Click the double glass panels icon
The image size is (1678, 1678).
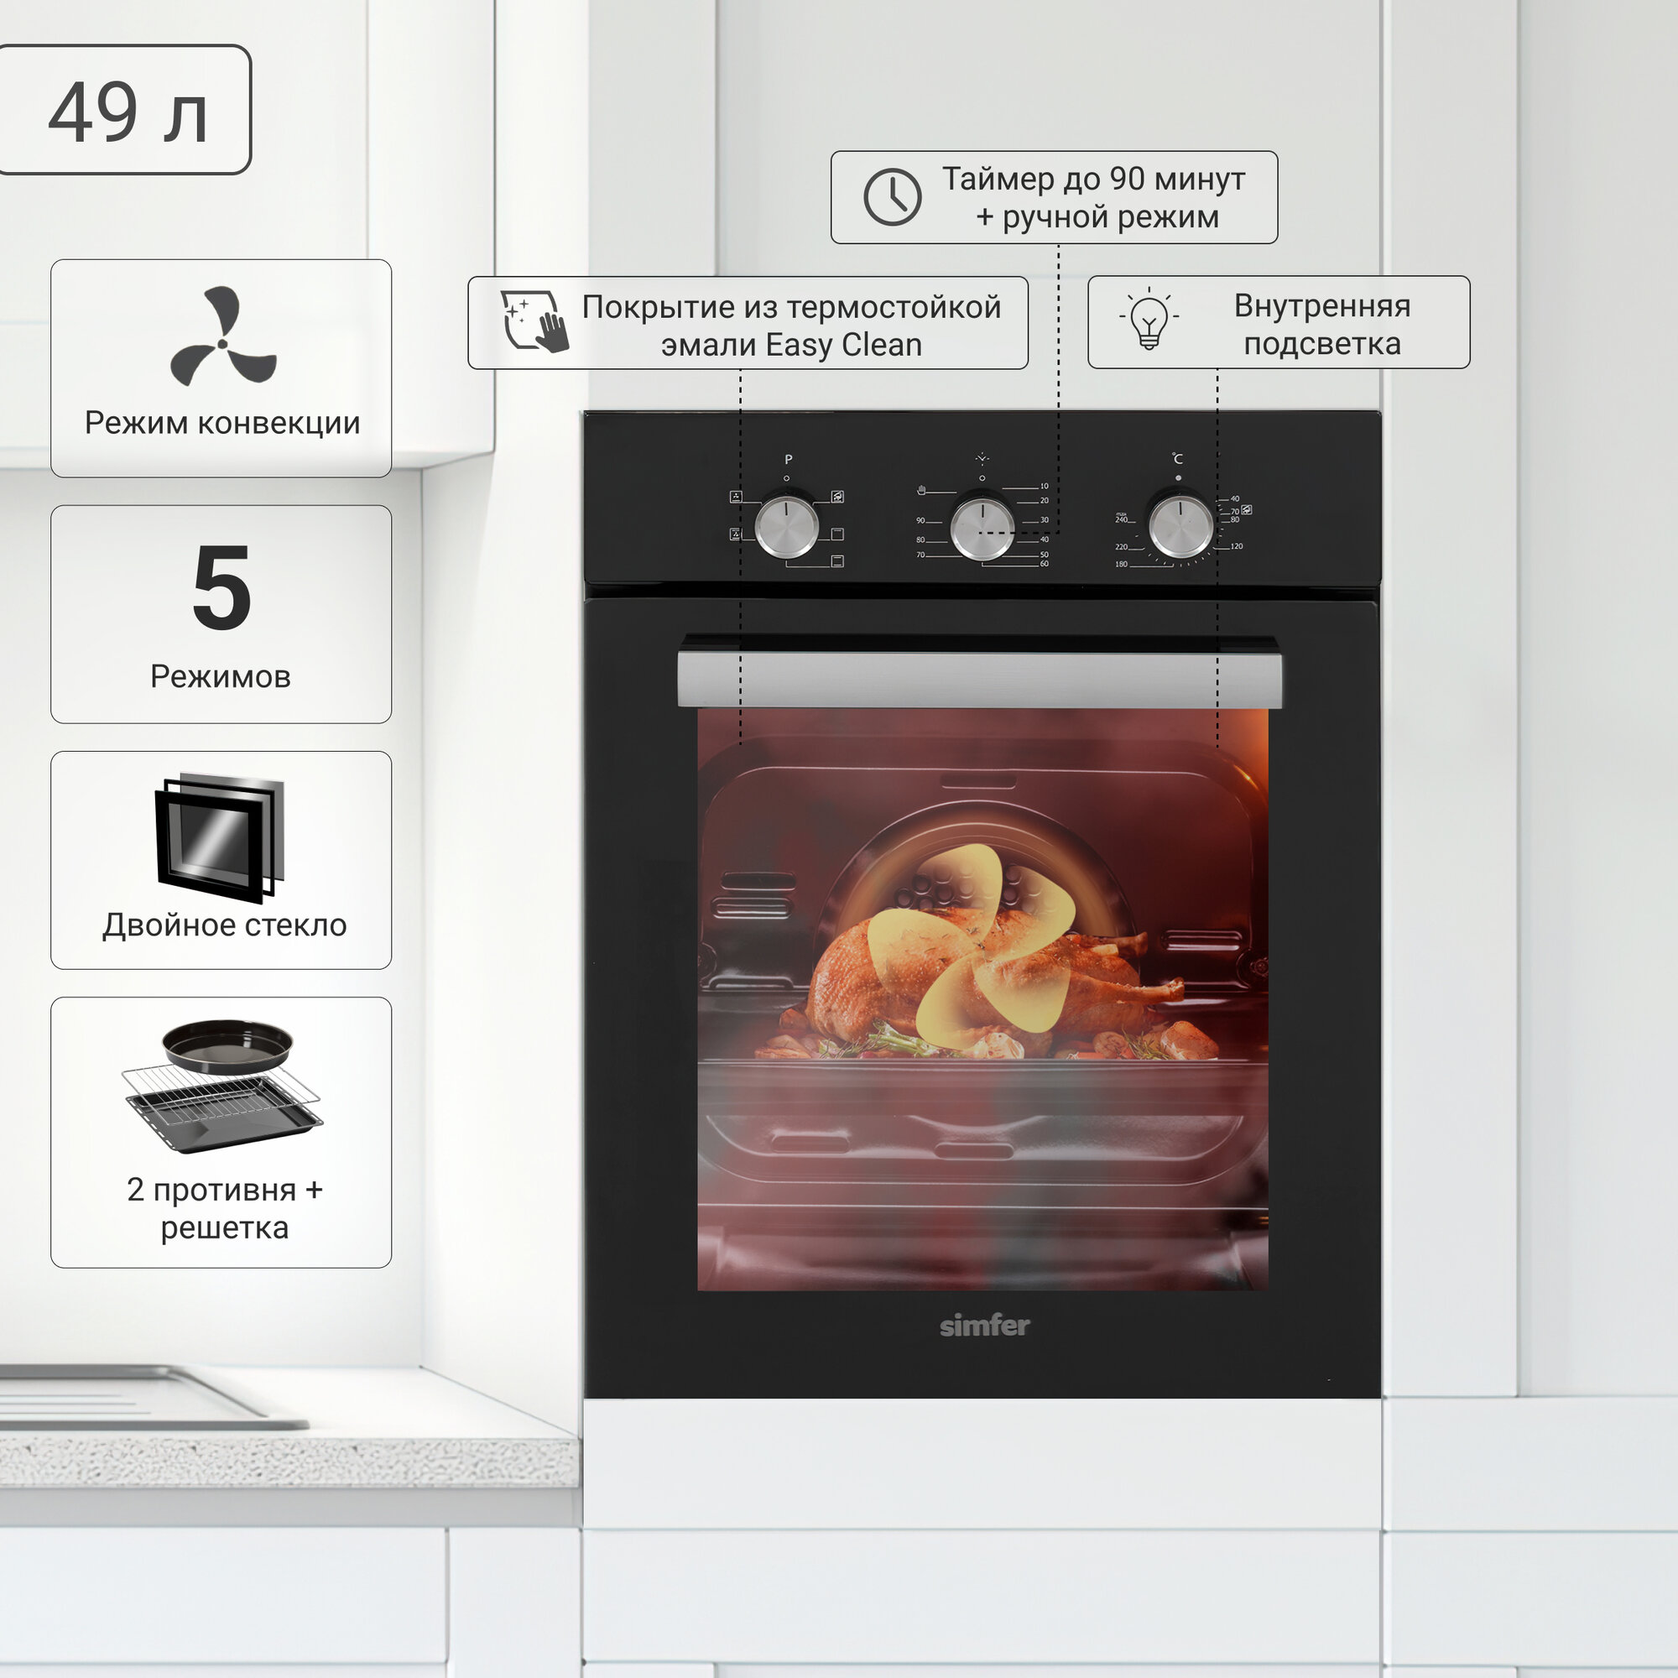[220, 837]
